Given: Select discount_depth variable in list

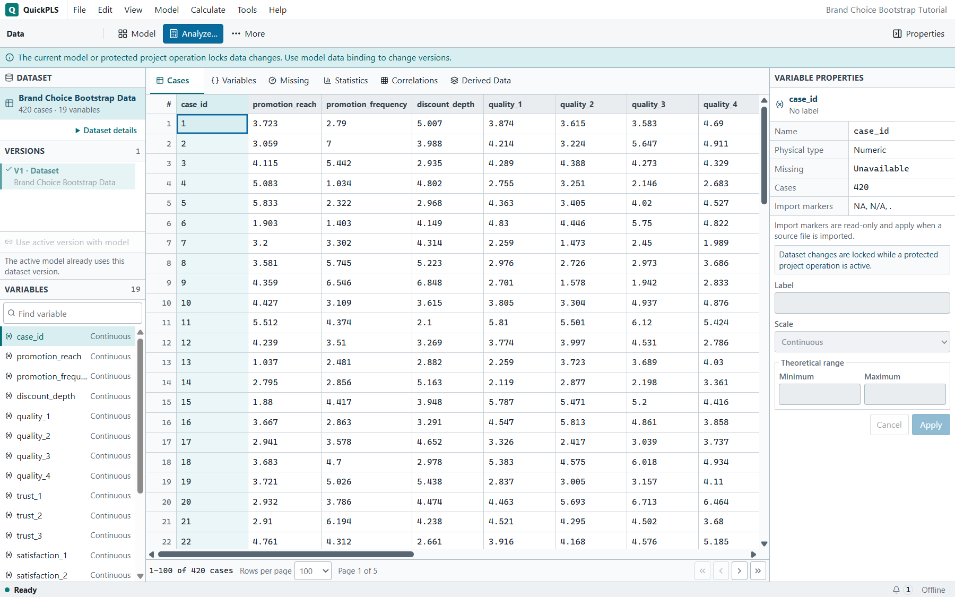Looking at the screenshot, I should pos(68,396).
